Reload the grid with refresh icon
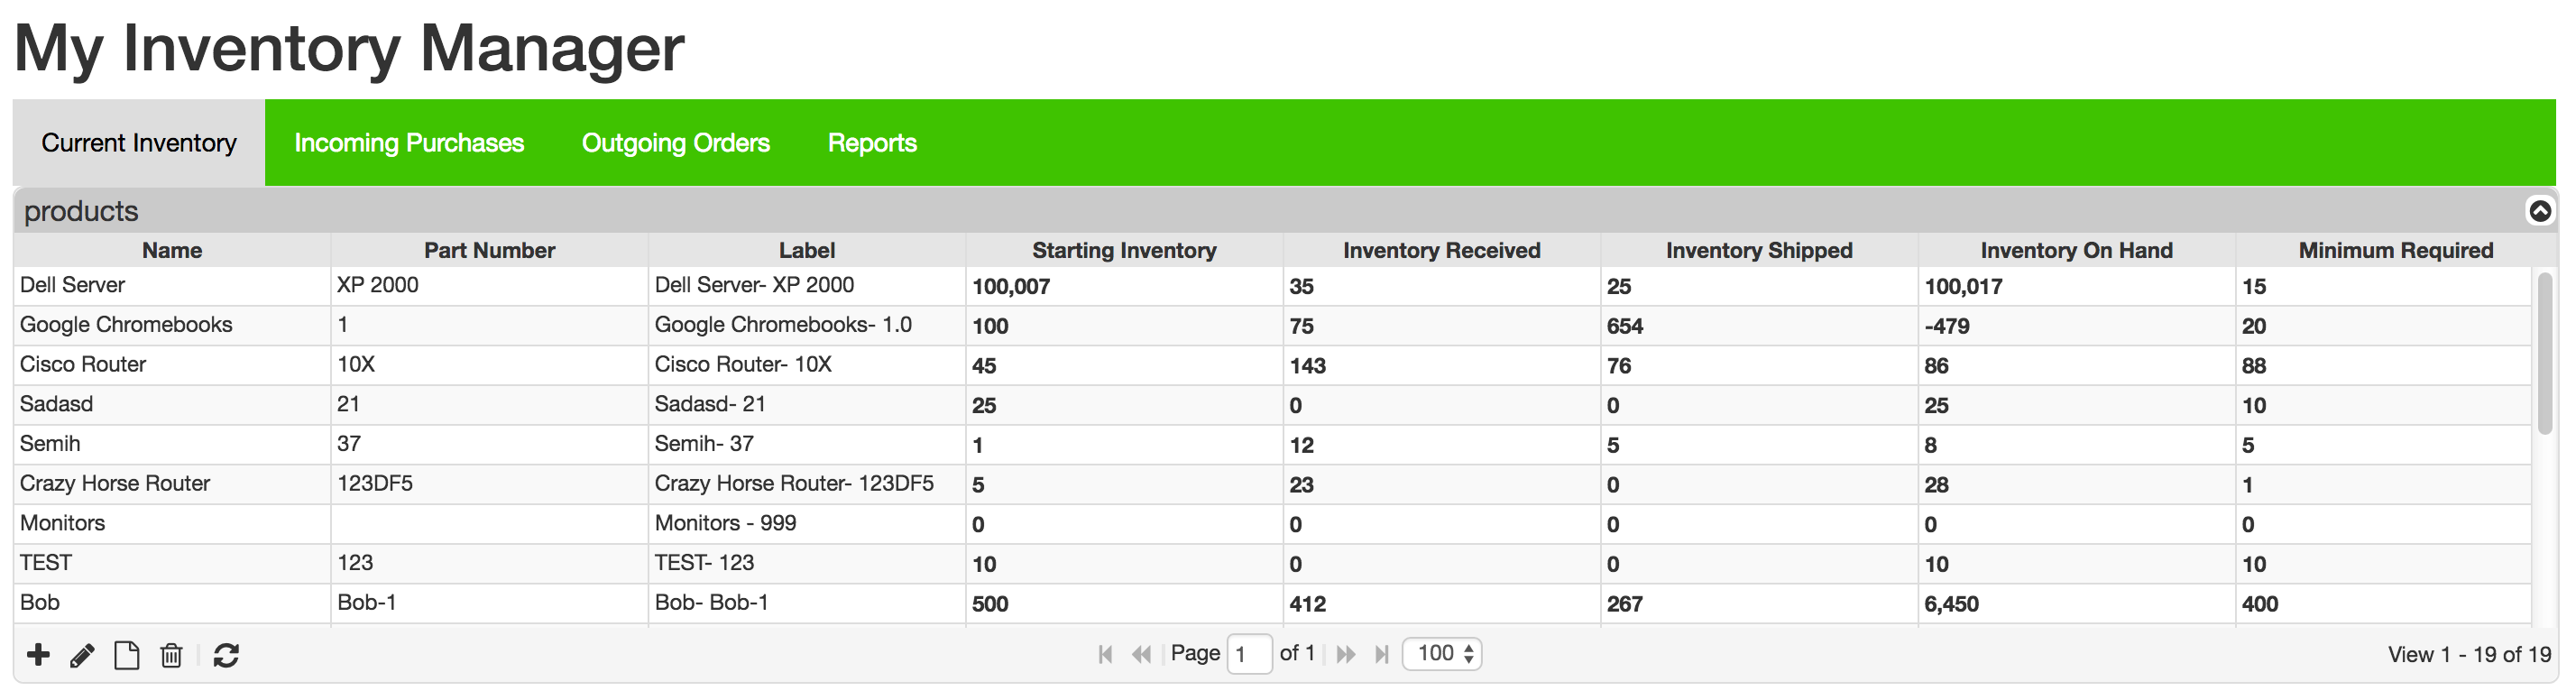Image resolution: width=2576 pixels, height=700 pixels. pyautogui.click(x=226, y=656)
